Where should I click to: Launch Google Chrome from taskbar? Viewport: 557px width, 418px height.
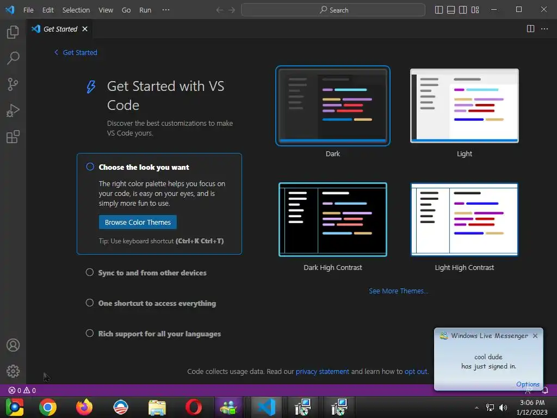click(48, 407)
